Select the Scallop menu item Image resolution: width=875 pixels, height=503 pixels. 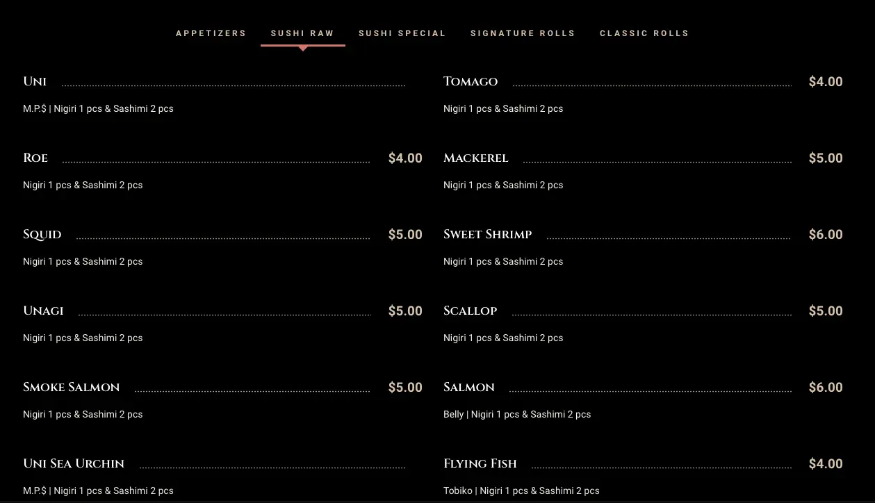[471, 311]
